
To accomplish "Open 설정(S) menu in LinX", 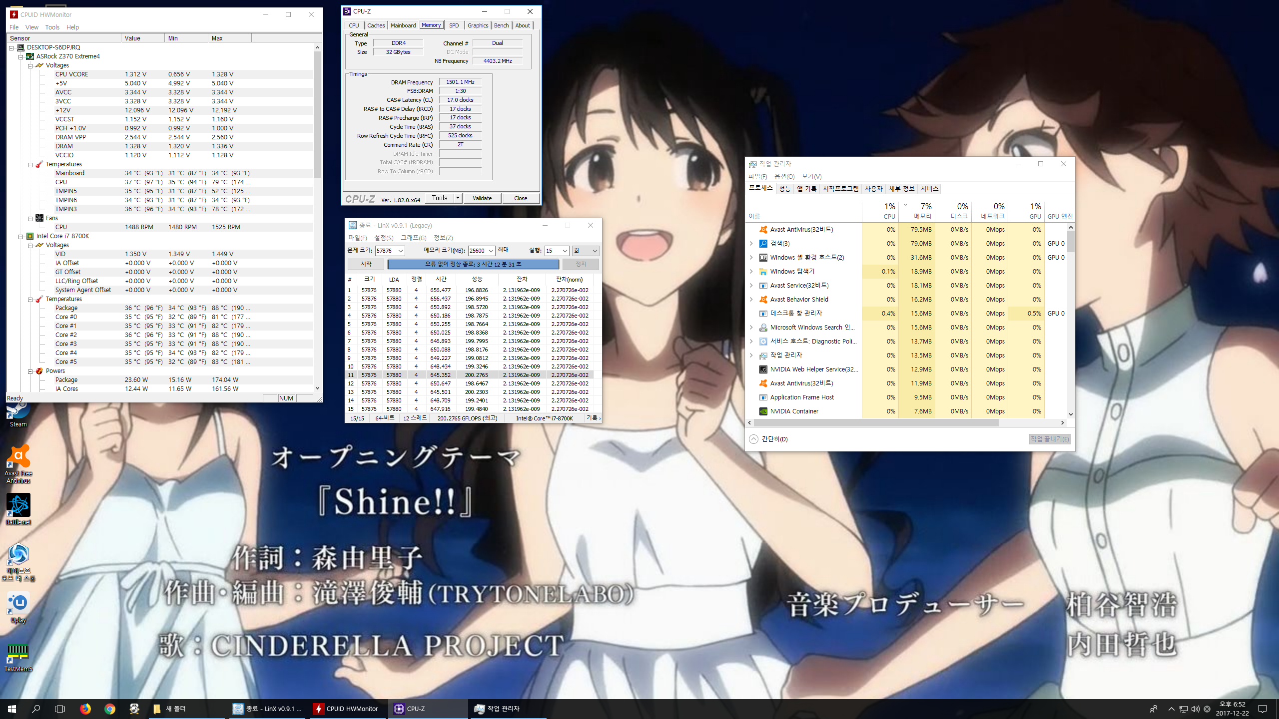I will point(384,238).
